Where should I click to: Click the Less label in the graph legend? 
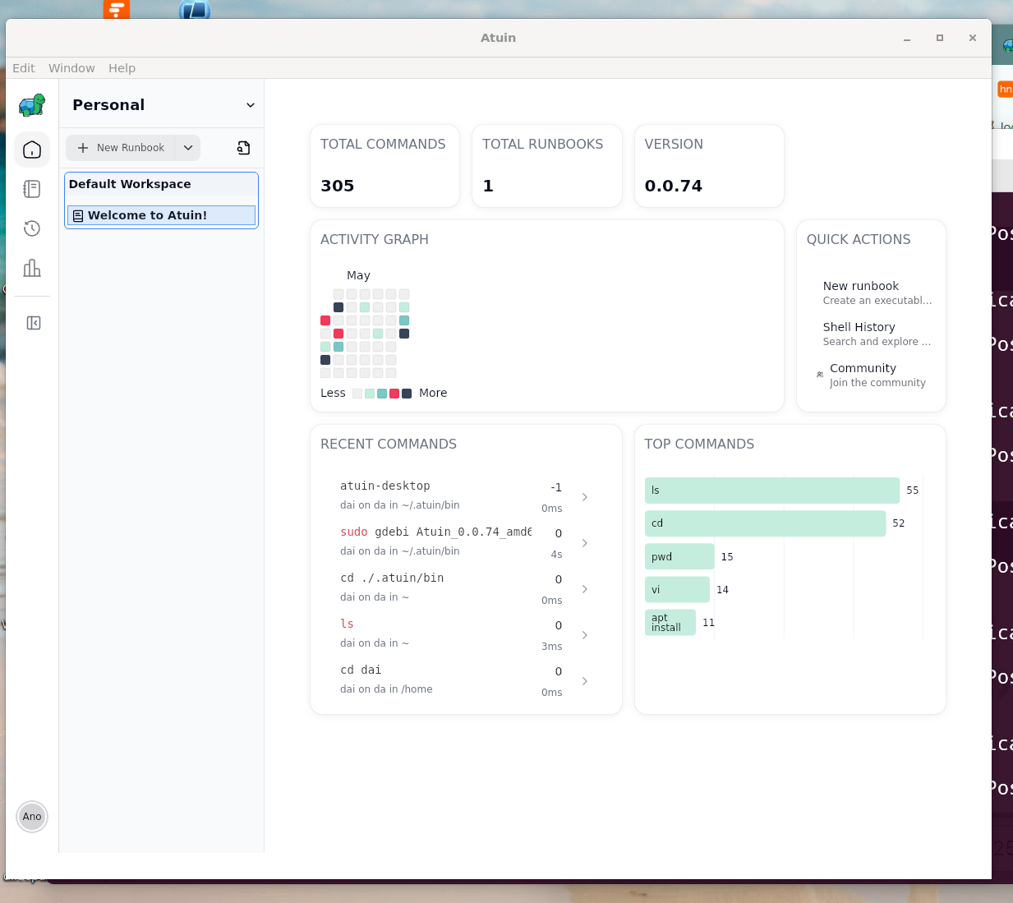333,393
